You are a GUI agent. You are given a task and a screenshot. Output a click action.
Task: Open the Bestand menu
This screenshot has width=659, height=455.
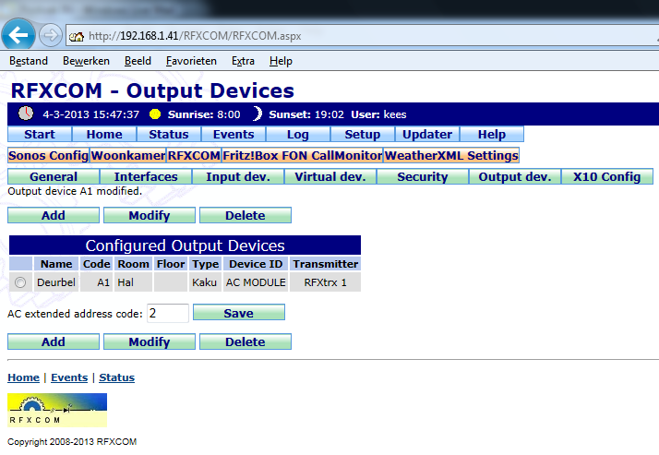coord(29,61)
